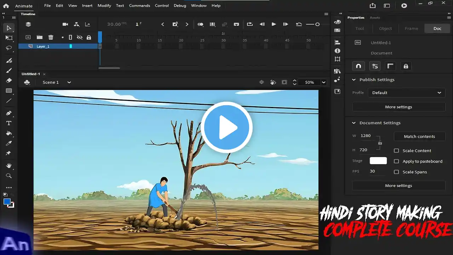Open the Stage color swatch
Viewport: 453px width, 255px height.
point(378,161)
